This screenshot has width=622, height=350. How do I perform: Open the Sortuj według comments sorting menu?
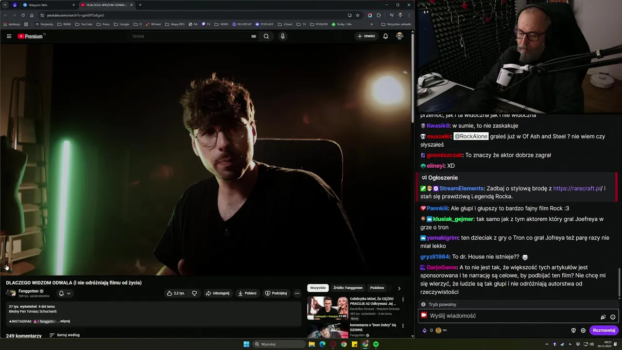pyautogui.click(x=65, y=335)
